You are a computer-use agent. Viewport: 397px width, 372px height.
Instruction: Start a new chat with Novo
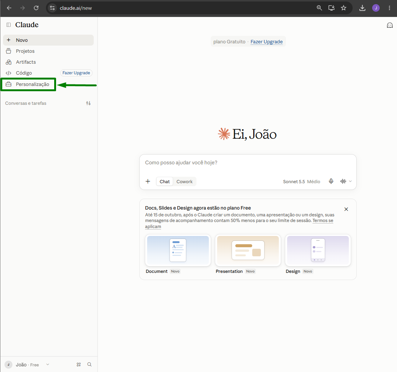pos(49,40)
